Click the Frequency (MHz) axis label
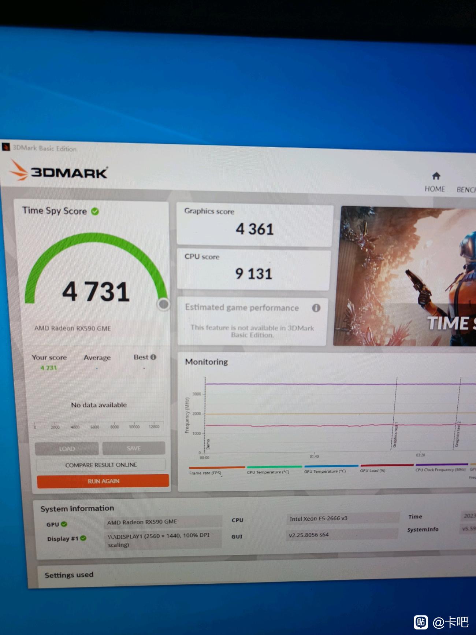This screenshot has height=635, width=476. click(x=187, y=415)
